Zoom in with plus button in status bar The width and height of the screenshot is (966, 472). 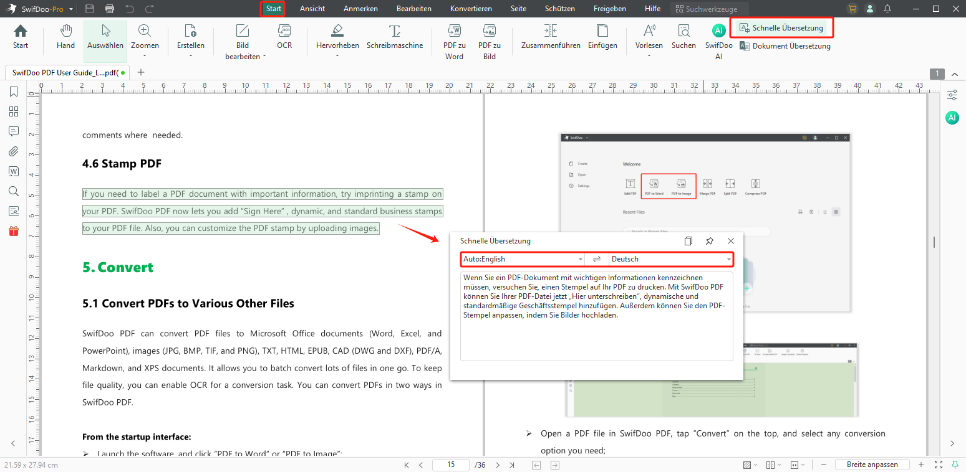pos(921,465)
